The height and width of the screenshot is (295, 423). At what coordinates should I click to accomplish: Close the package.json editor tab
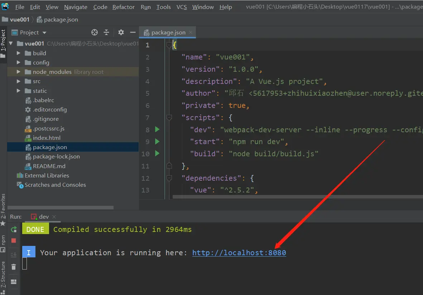[x=191, y=32]
